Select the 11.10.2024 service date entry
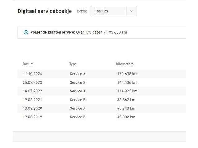 coord(32,74)
